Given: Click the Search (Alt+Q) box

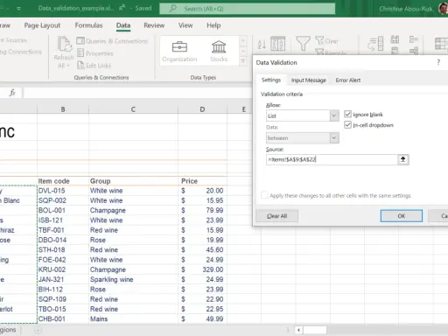Looking at the screenshot, I should click(x=248, y=9).
